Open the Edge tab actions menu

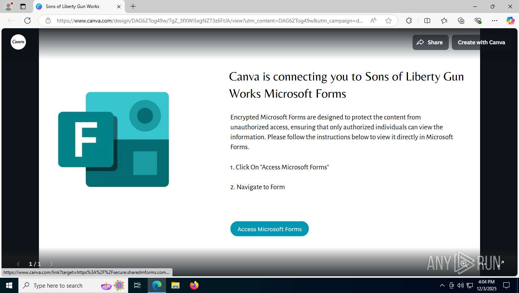[23, 6]
